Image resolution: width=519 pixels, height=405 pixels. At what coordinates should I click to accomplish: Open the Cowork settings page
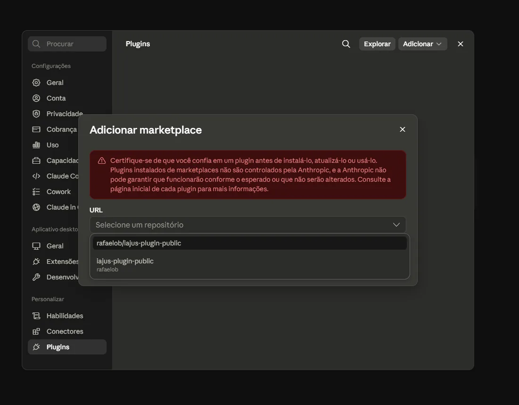(54, 192)
